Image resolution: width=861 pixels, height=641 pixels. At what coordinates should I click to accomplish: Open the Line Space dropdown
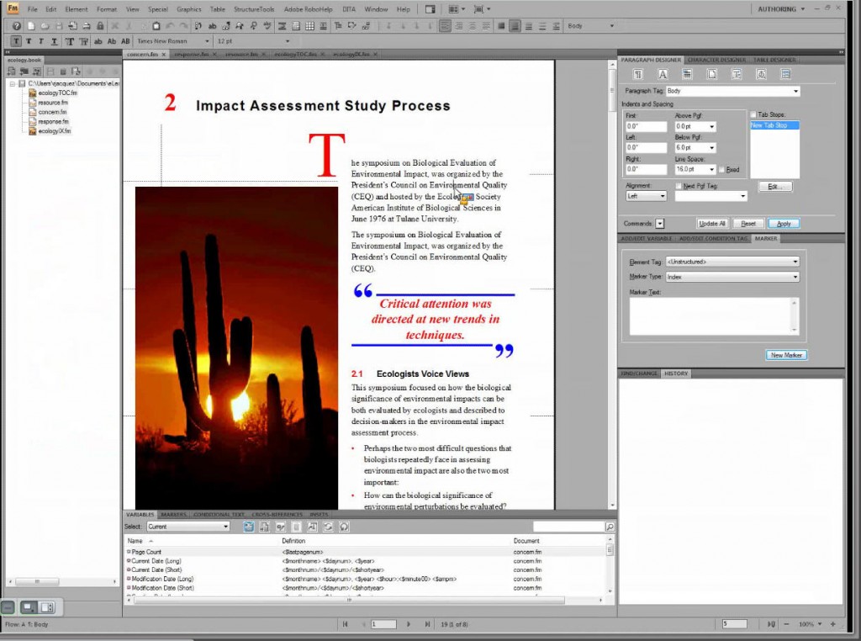(x=711, y=170)
